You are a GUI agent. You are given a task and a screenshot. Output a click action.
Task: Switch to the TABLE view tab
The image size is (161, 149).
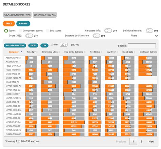point(9,24)
